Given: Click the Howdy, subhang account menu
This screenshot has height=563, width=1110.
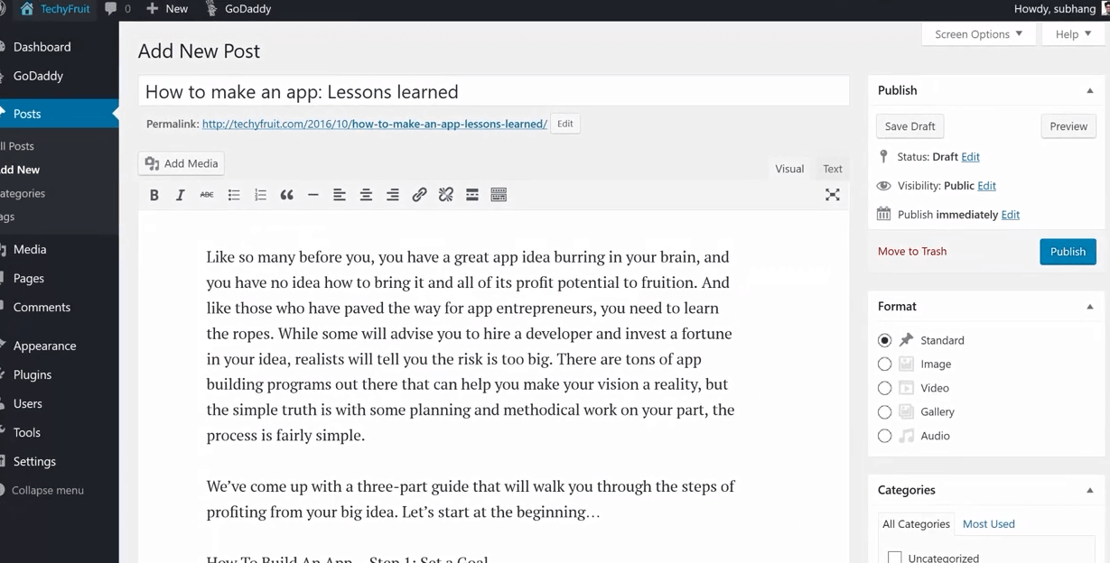Looking at the screenshot, I should pos(1061,9).
